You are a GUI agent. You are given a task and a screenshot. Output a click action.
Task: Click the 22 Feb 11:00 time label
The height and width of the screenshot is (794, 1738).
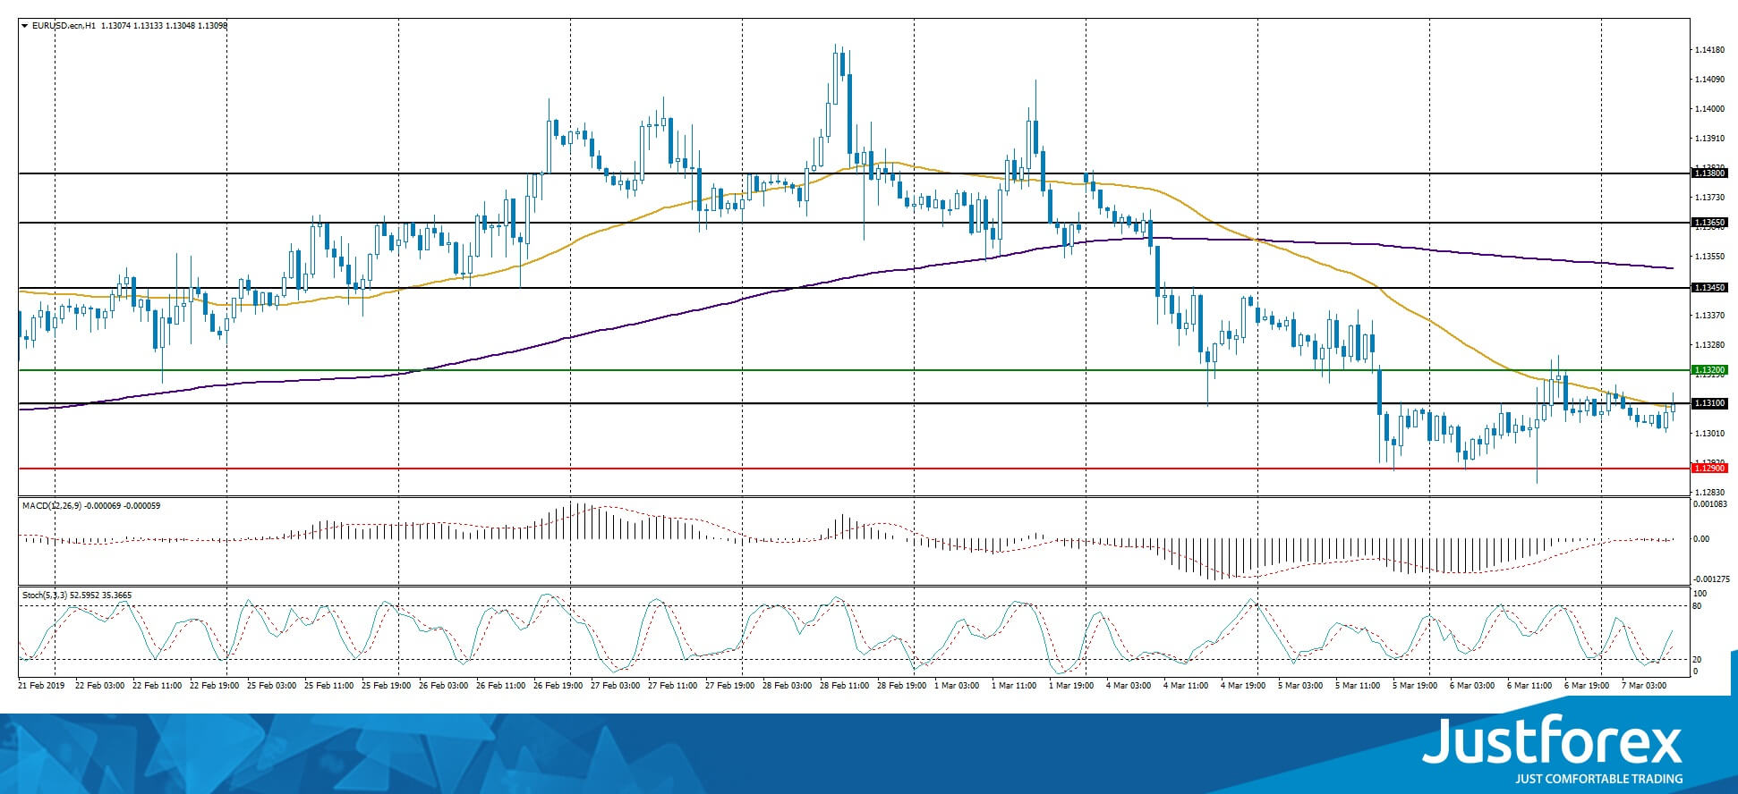[x=158, y=686]
